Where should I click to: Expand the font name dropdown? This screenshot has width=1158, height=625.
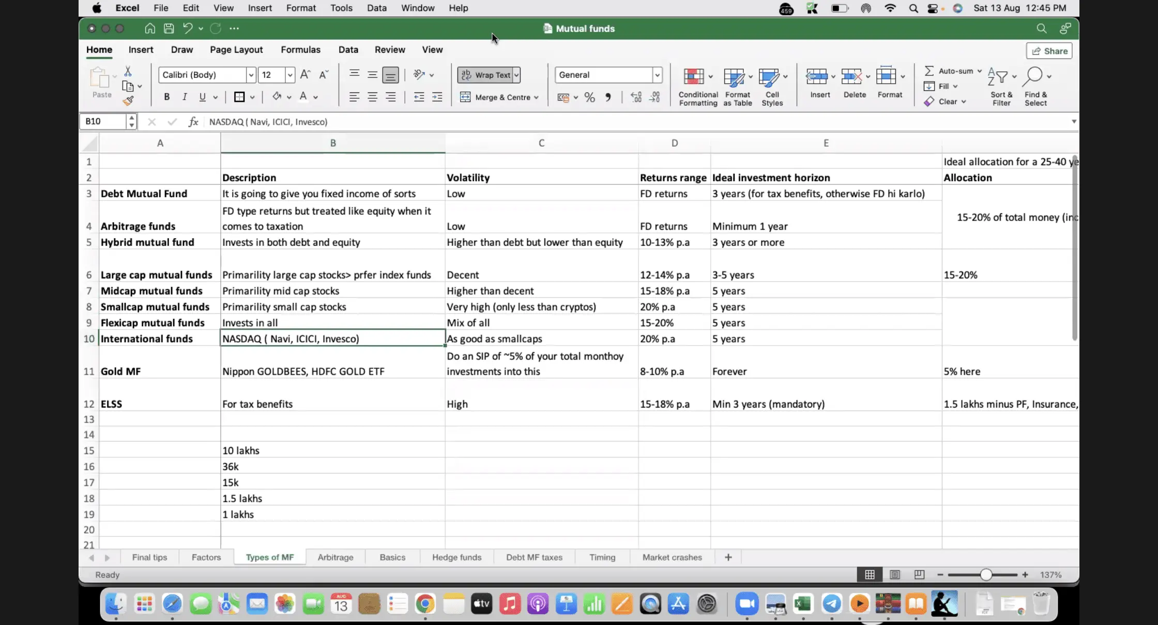[x=251, y=75]
